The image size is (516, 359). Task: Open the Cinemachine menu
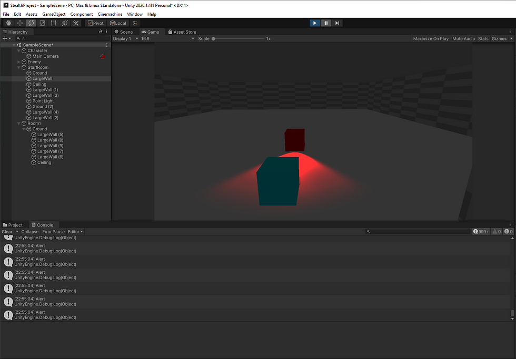tap(110, 14)
